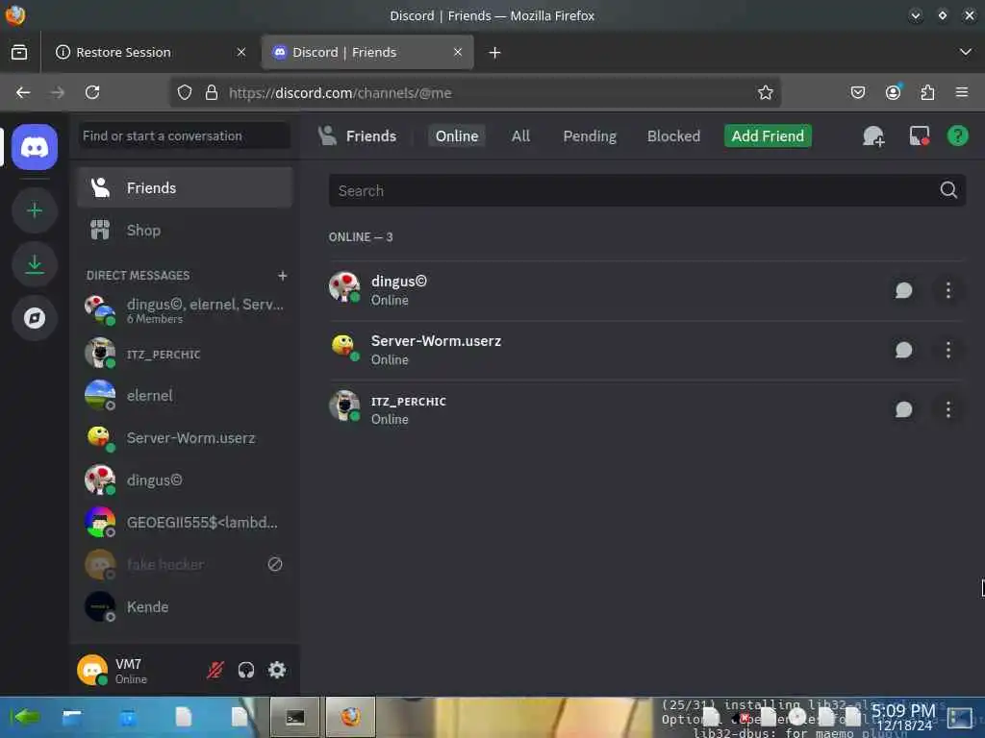Open Kende direct message
Image resolution: width=985 pixels, height=738 pixels.
[185, 607]
